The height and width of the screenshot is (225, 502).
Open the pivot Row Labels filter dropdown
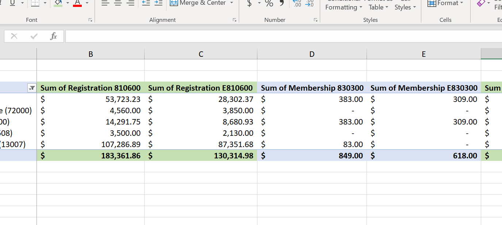(31, 88)
